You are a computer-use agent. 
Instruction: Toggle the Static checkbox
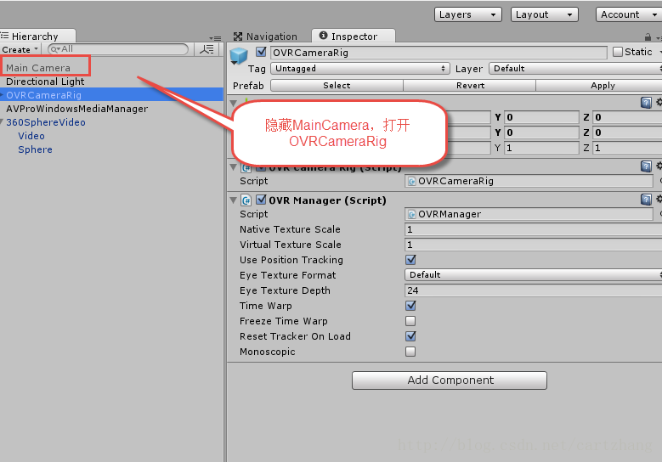[618, 52]
